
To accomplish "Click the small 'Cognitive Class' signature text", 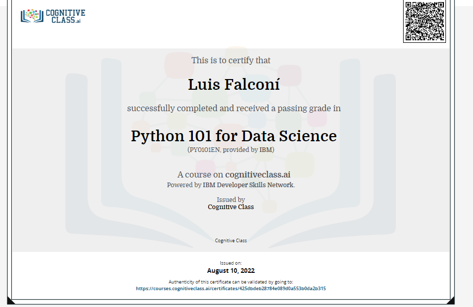I will [x=231, y=240].
